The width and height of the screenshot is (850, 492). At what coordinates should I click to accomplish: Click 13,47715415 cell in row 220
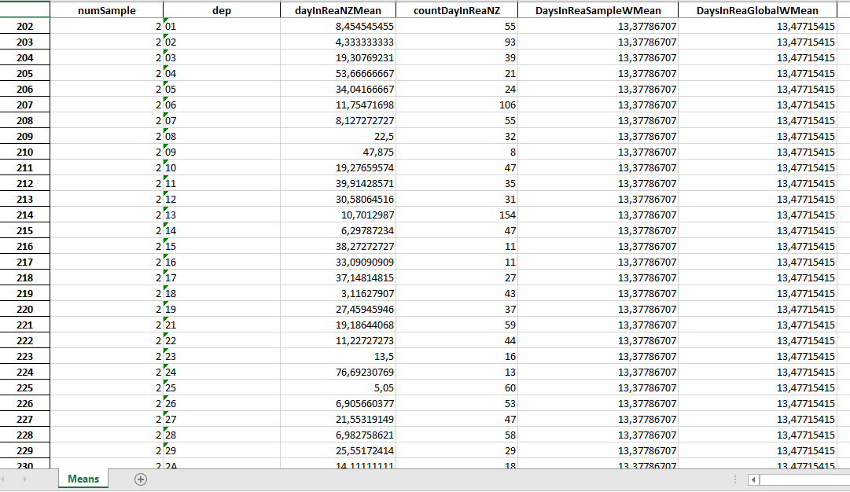tap(757, 310)
